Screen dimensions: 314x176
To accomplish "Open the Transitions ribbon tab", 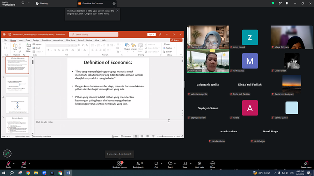I will click(46, 40).
